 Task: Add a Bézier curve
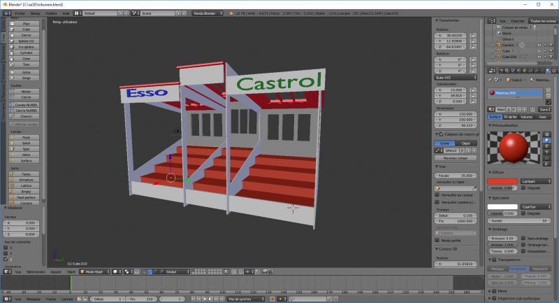(x=26, y=92)
